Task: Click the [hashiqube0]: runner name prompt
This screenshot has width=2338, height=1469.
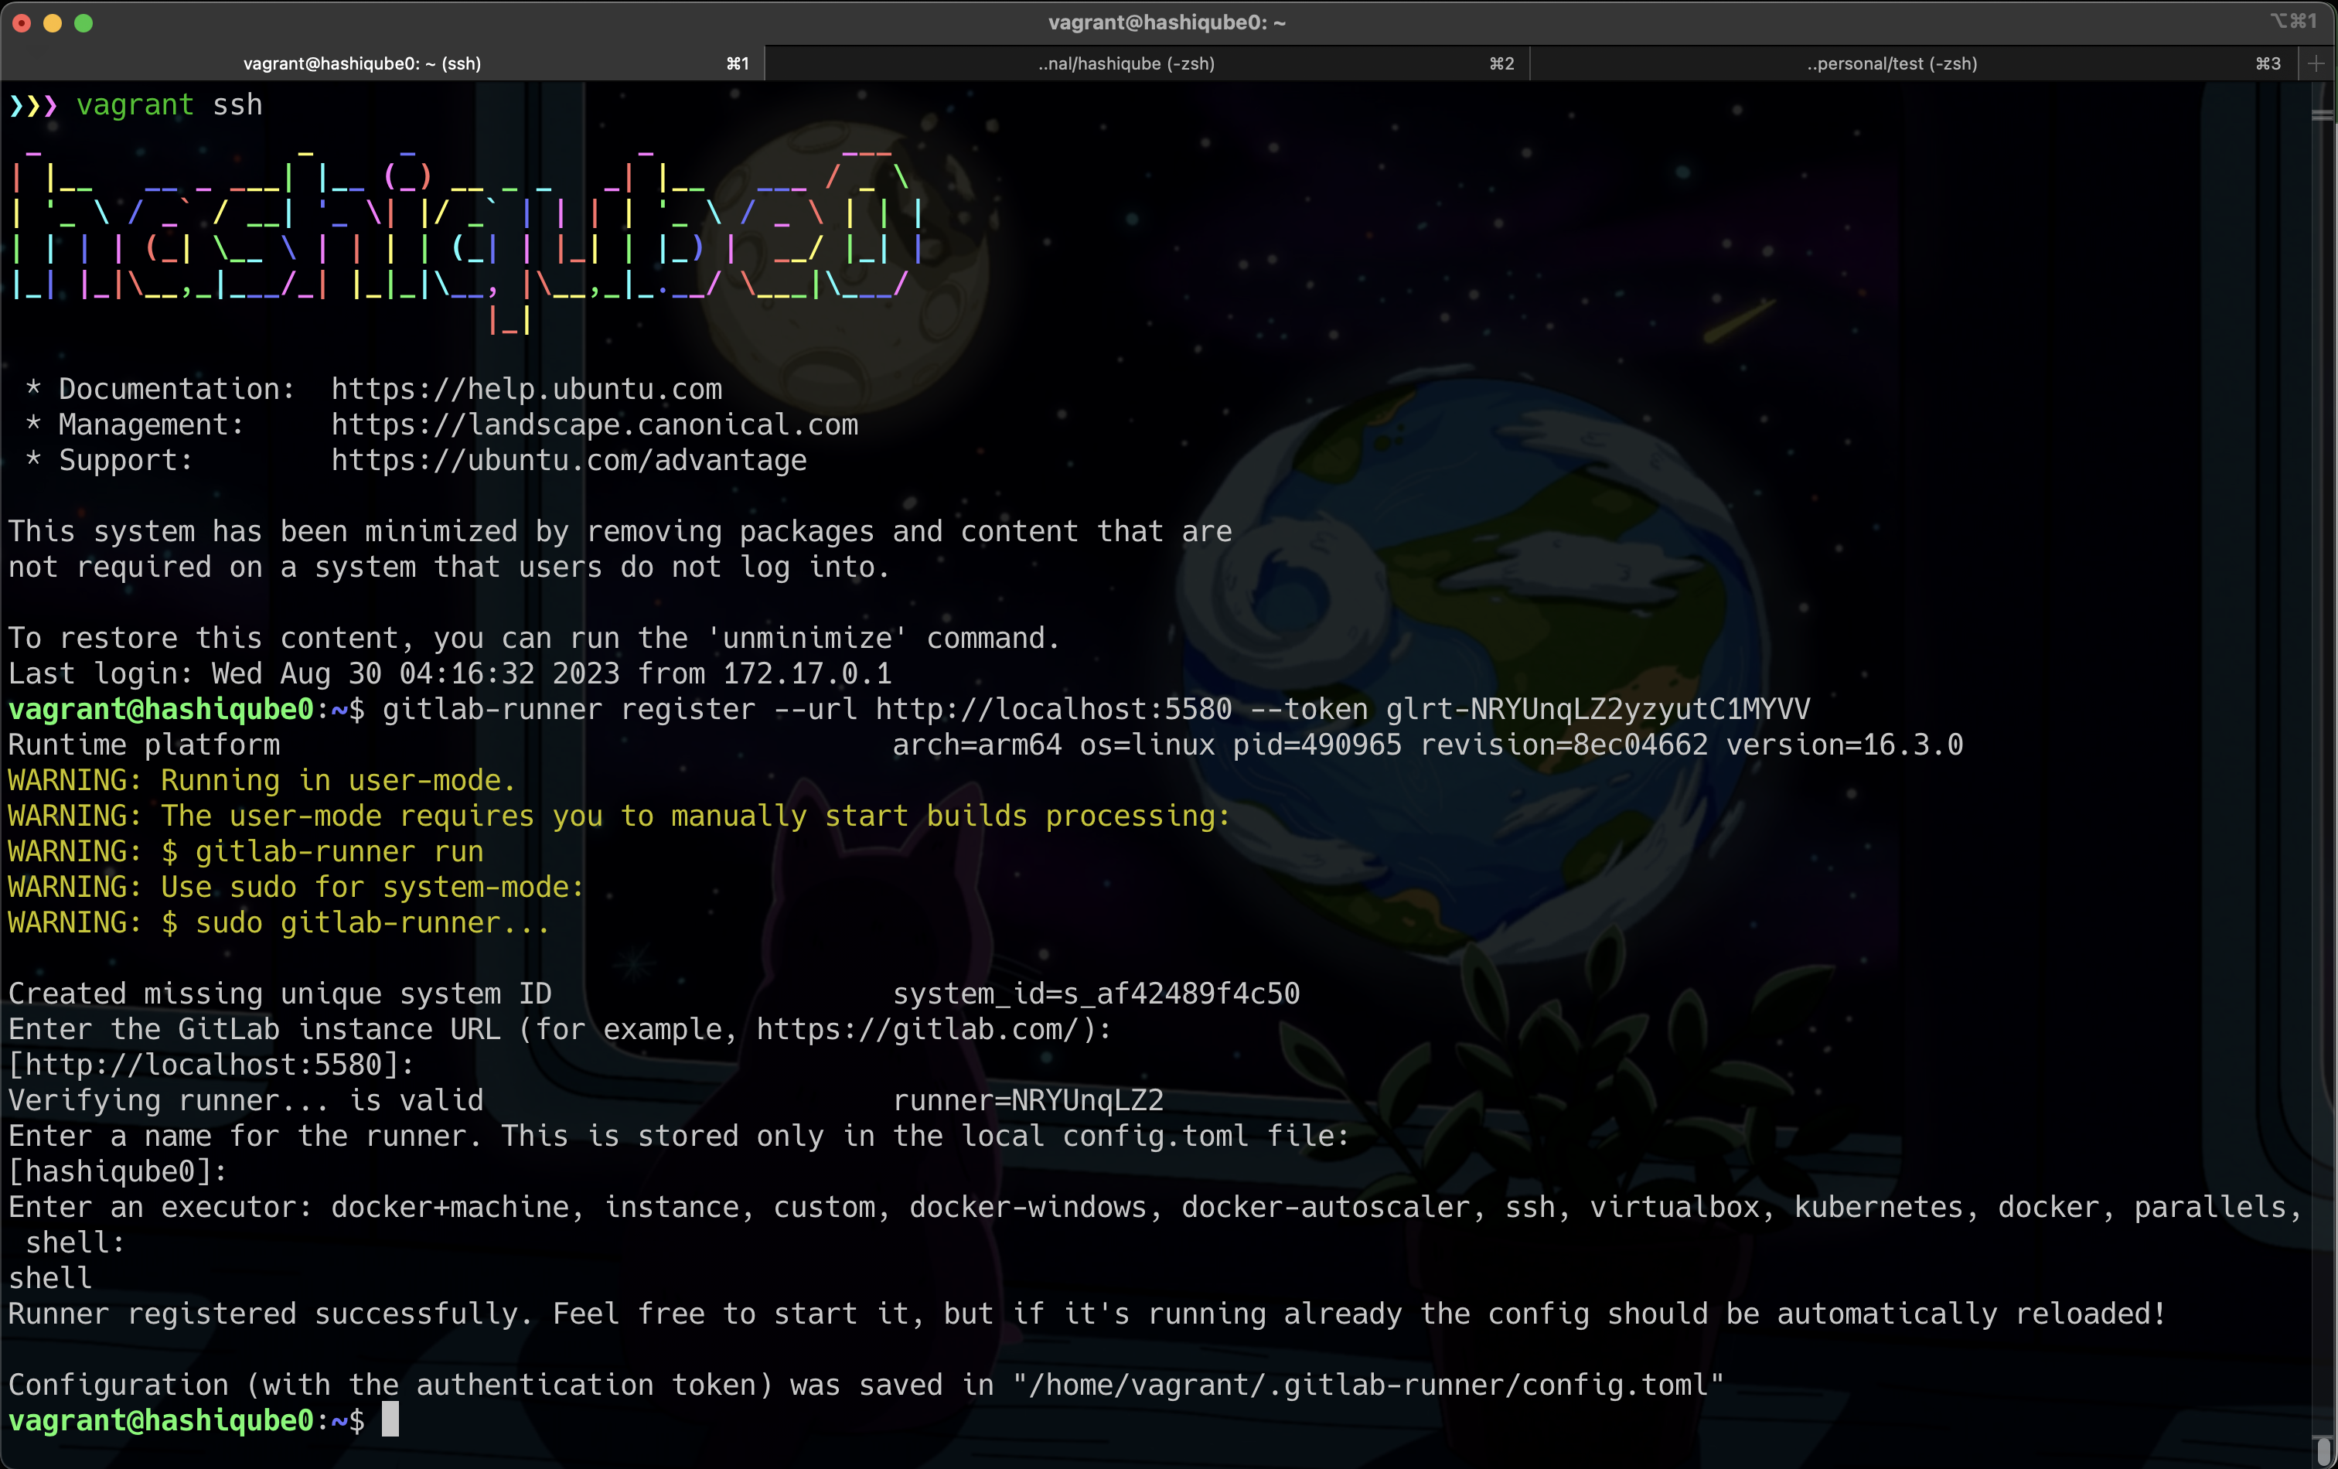Action: (118, 1172)
